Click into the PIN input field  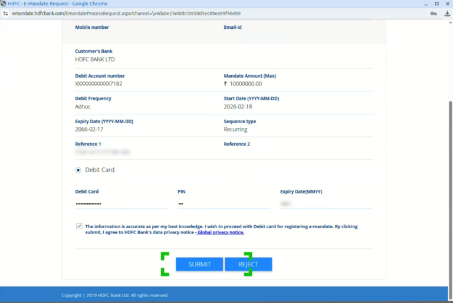223,203
